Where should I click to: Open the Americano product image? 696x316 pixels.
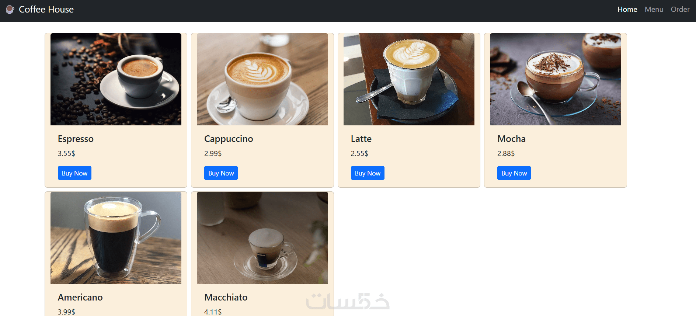pos(116,238)
